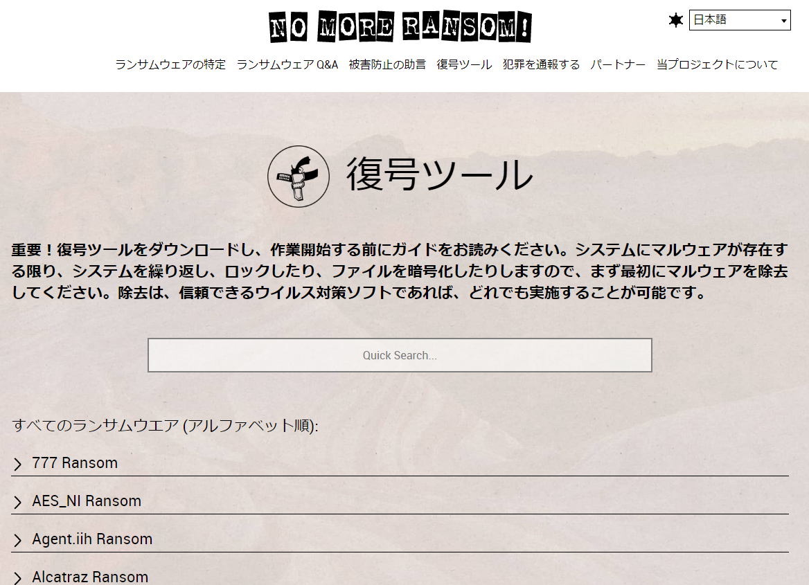Click the すべてのランサムウエア (アルファベット順) label
The image size is (809, 585).
click(165, 426)
